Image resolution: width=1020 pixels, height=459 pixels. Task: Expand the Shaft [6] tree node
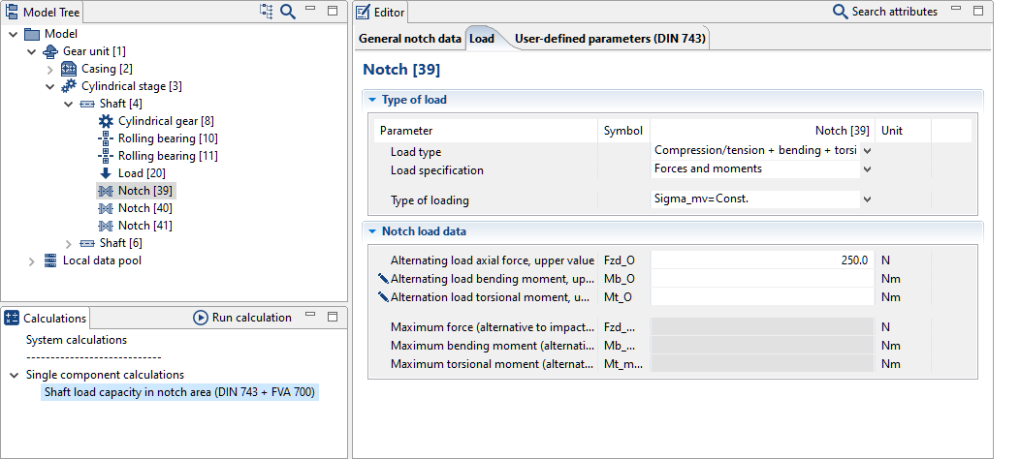pyautogui.click(x=68, y=243)
